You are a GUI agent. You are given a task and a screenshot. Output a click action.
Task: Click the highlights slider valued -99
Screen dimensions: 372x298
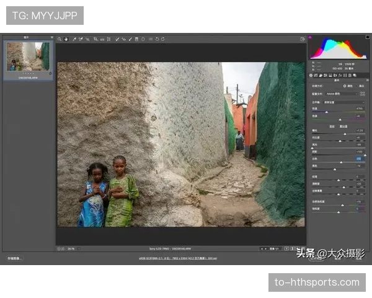click(339, 148)
